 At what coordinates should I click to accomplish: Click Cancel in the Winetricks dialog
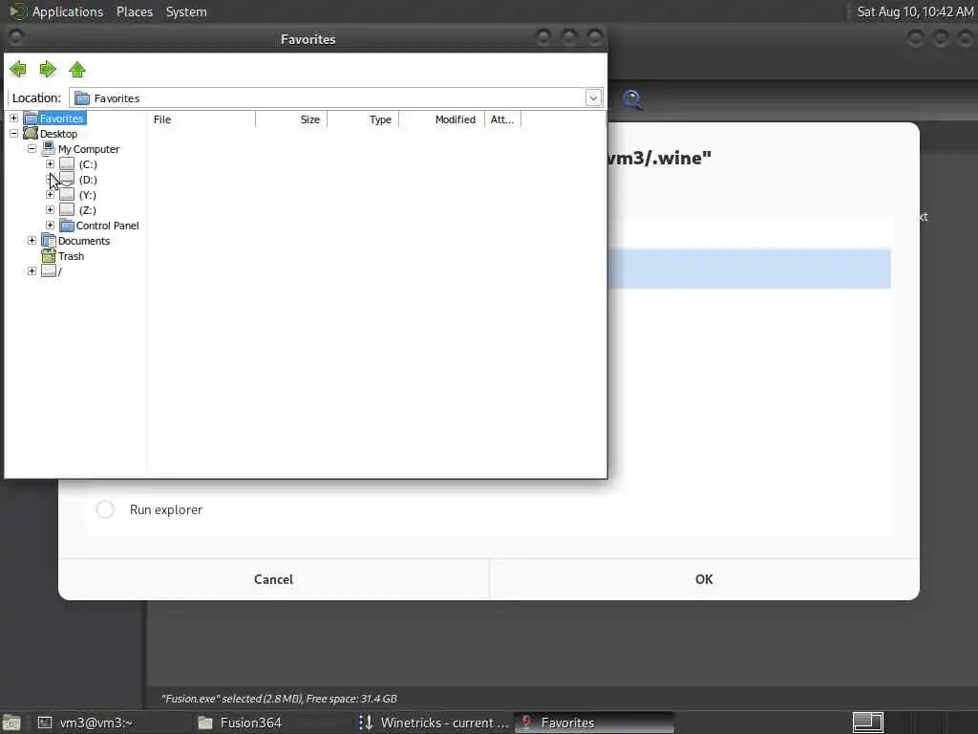(x=273, y=579)
